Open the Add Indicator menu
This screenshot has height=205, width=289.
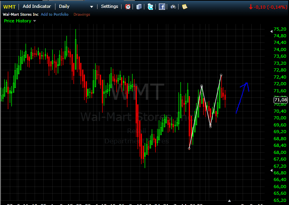37,6
